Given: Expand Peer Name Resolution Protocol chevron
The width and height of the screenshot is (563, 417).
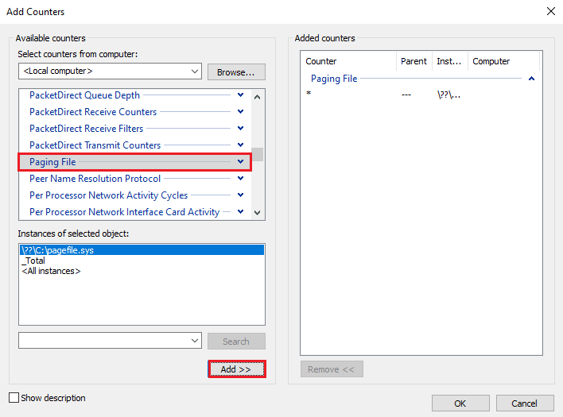Looking at the screenshot, I should tap(241, 178).
